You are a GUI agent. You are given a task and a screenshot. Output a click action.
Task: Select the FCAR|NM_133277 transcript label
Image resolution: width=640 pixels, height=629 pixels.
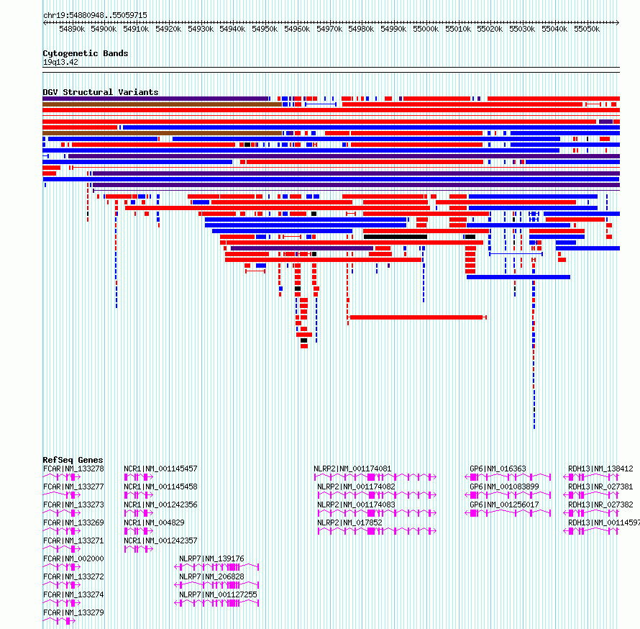pyautogui.click(x=73, y=487)
